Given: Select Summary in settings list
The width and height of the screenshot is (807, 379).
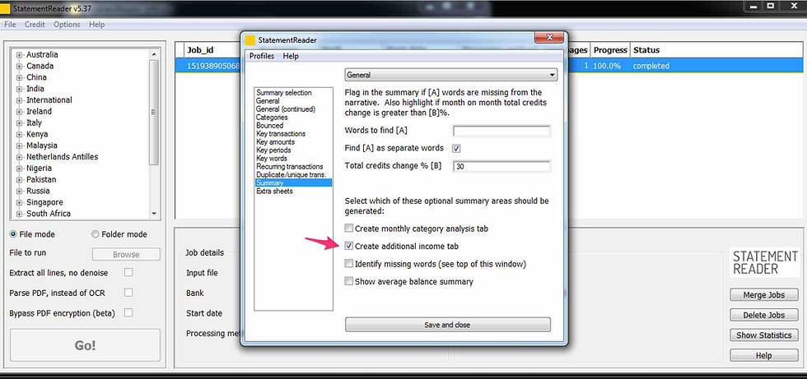Looking at the screenshot, I should tap(294, 183).
